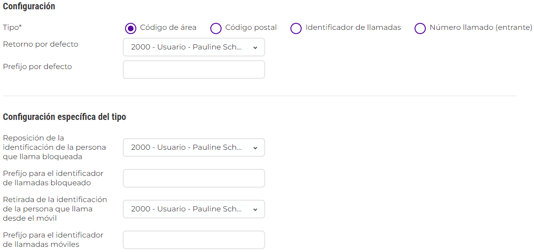
Task: Pick the Número llamado (entrante) option
Action: [x=420, y=28]
